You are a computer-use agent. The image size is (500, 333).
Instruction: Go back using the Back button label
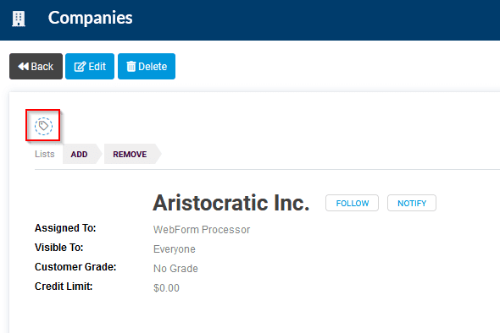(42, 67)
